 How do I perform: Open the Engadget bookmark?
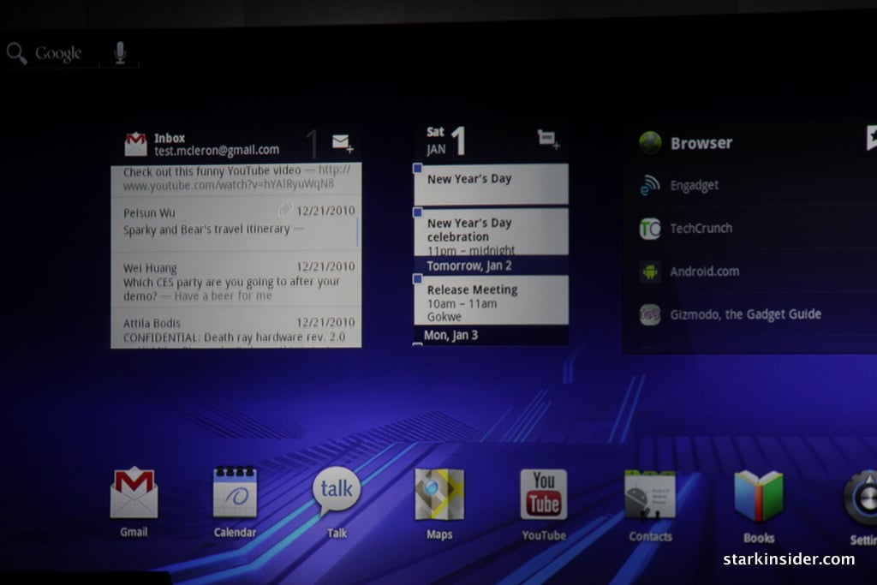coord(694,186)
